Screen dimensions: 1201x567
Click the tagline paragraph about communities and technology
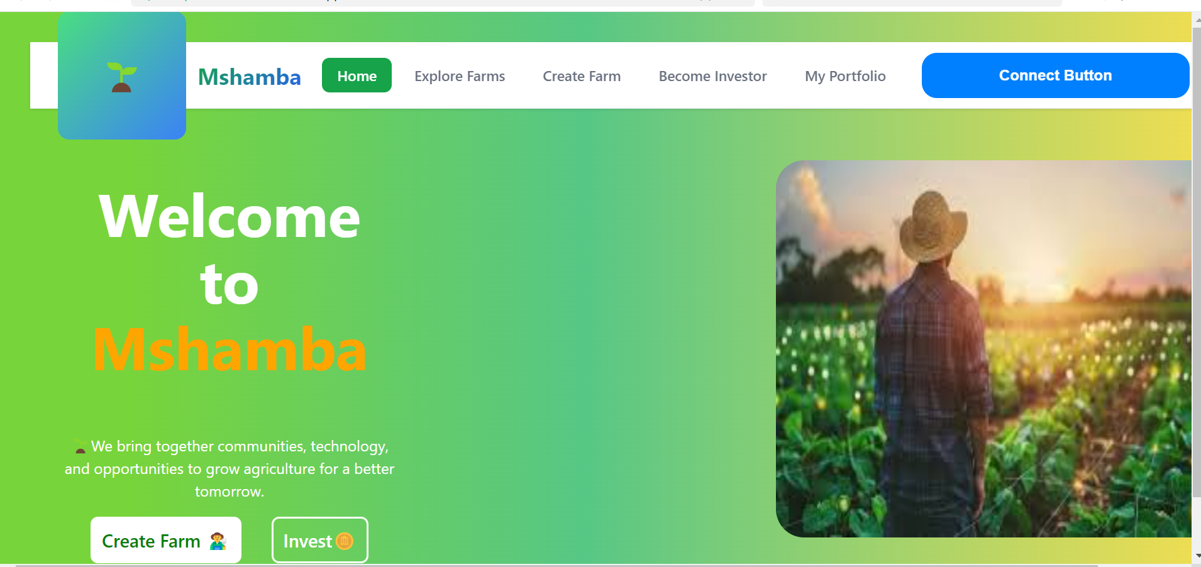click(230, 469)
